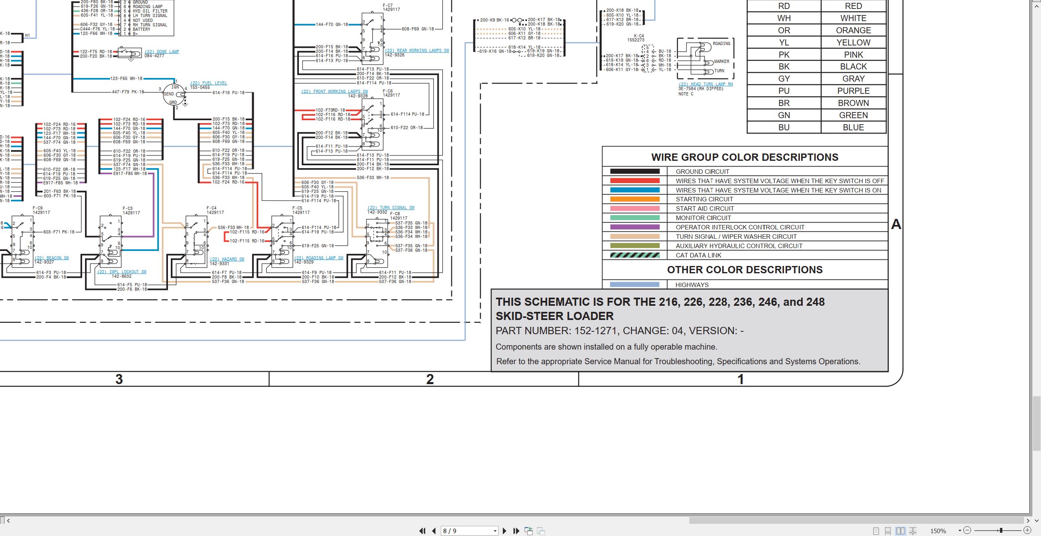Switch to continuous facing view

click(913, 531)
